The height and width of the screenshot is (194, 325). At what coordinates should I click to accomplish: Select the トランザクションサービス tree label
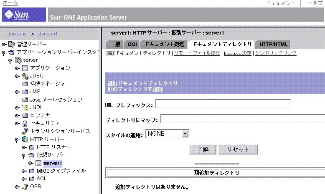click(x=60, y=131)
